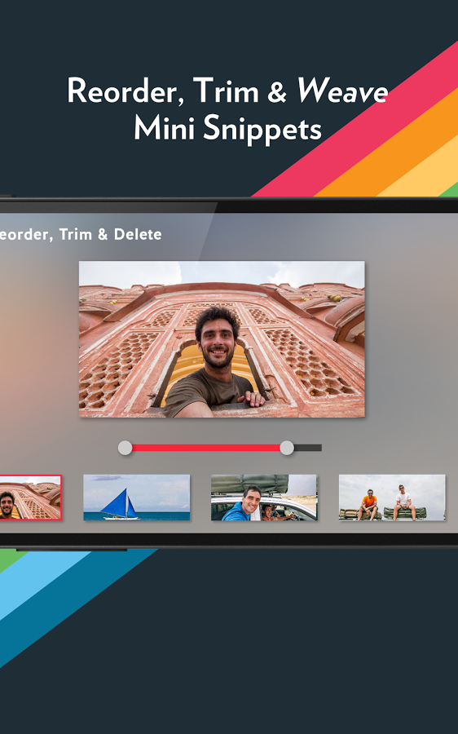458x734 pixels.
Task: Click the dark gray end of the trim bar
Action: 308,448
